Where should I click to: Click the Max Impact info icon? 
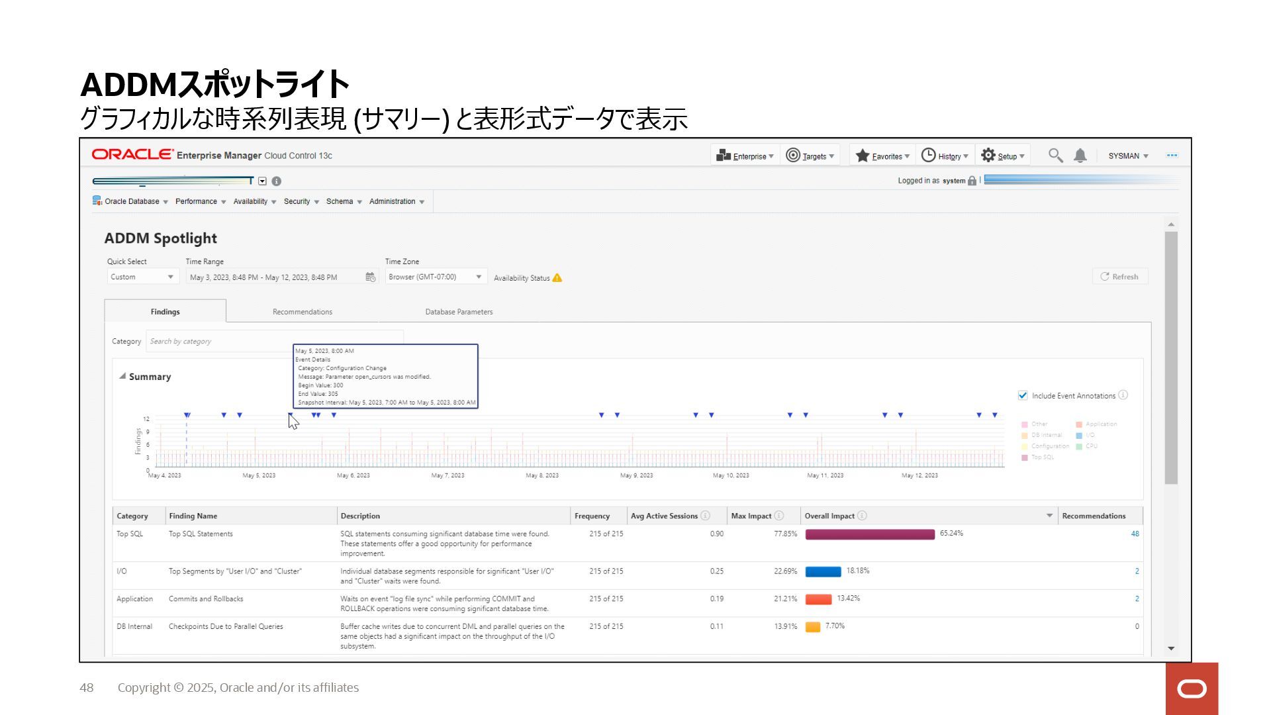tap(779, 516)
